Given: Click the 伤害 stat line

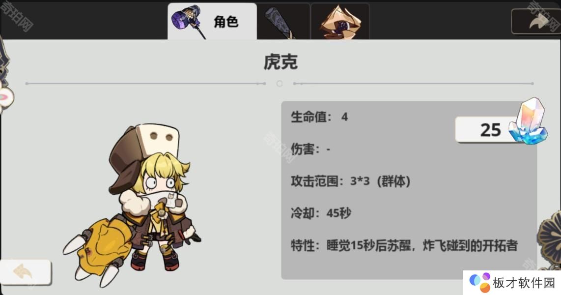Looking at the screenshot, I should (x=310, y=149).
